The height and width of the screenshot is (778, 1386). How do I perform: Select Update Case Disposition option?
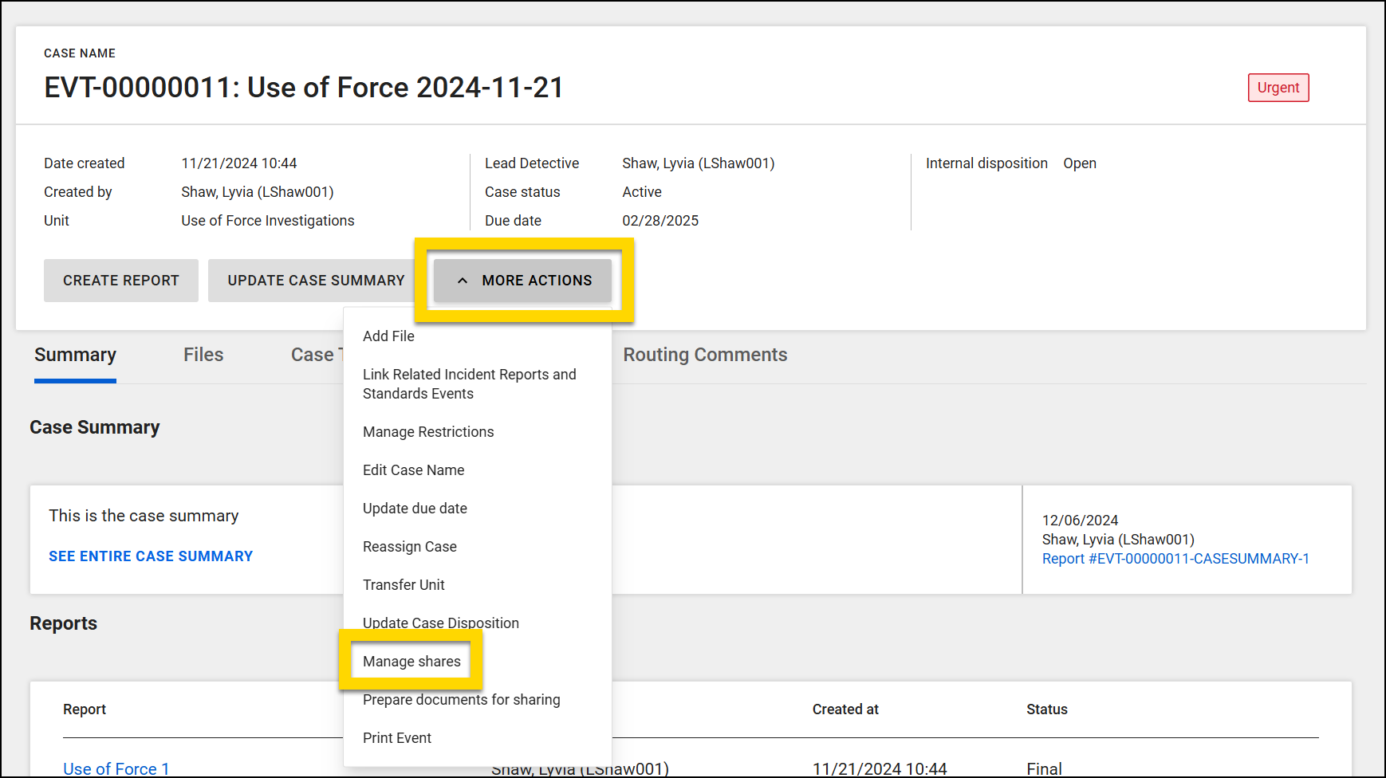click(x=440, y=623)
